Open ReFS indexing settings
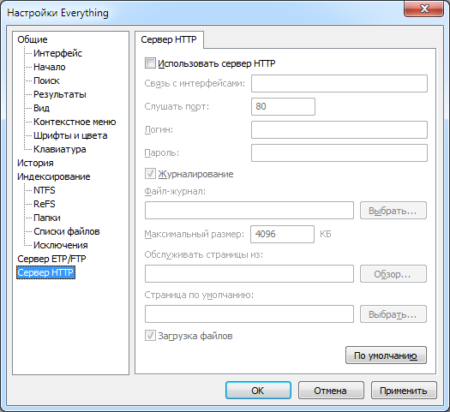The width and height of the screenshot is (450, 412). (45, 204)
